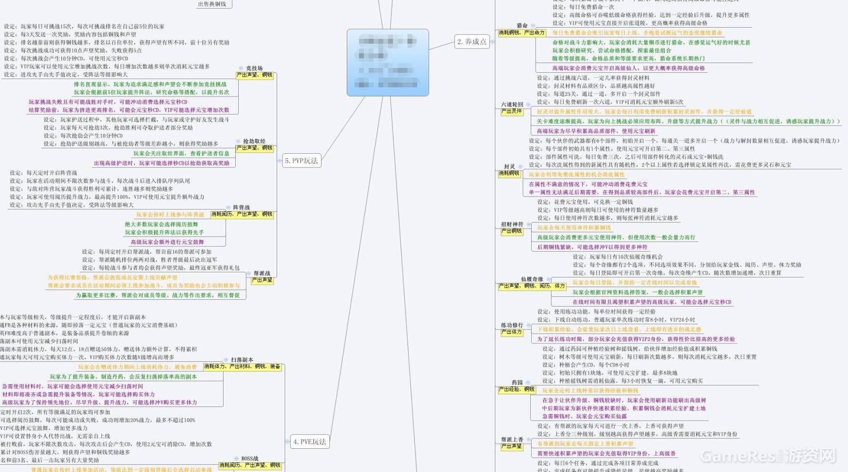848x472 pixels.
Task: Select the BOSS战 subtopic
Action: [250, 458]
